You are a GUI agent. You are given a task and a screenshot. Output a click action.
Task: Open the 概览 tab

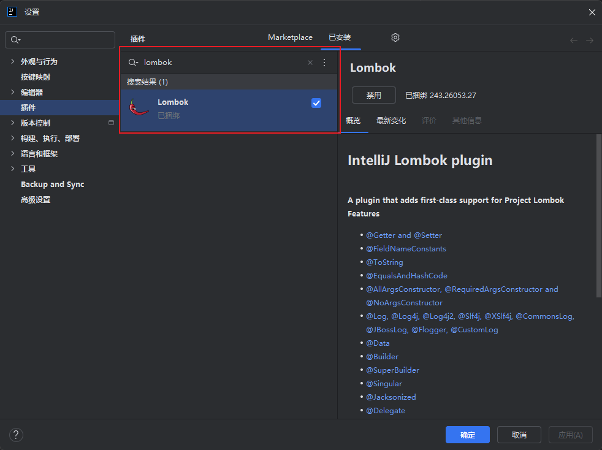(353, 121)
